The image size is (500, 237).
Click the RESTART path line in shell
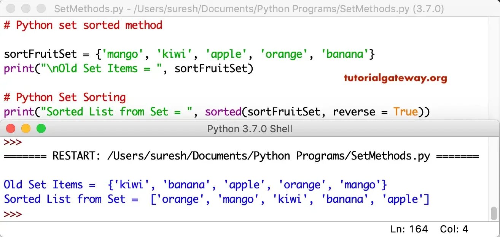coord(241,156)
